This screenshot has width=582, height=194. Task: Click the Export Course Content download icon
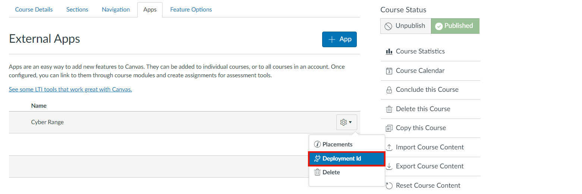pyautogui.click(x=389, y=166)
